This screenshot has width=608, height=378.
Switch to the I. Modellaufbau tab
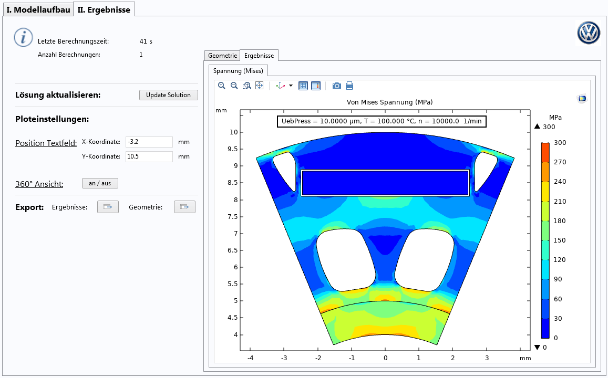coord(37,9)
